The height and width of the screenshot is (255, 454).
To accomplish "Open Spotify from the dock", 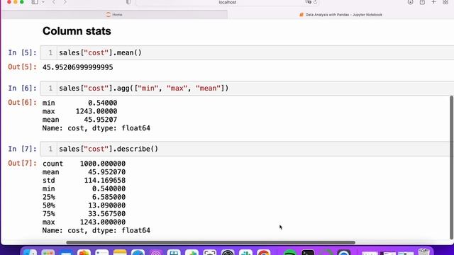I will tap(290, 252).
